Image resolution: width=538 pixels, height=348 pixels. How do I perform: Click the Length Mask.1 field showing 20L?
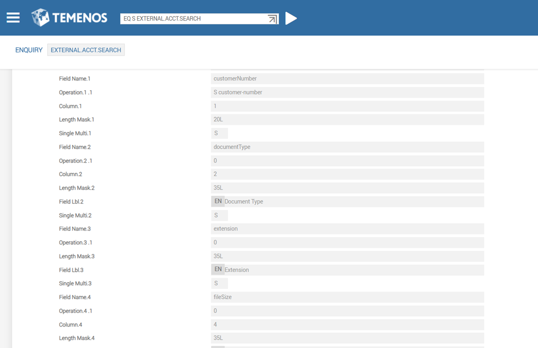pos(347,120)
